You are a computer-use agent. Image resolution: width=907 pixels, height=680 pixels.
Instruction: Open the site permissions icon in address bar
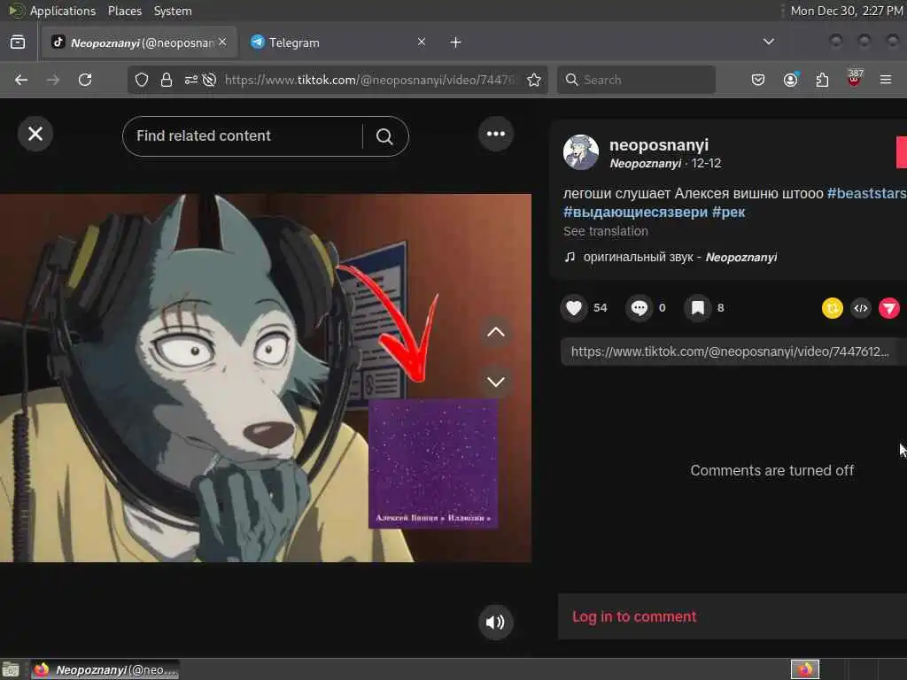(x=191, y=80)
